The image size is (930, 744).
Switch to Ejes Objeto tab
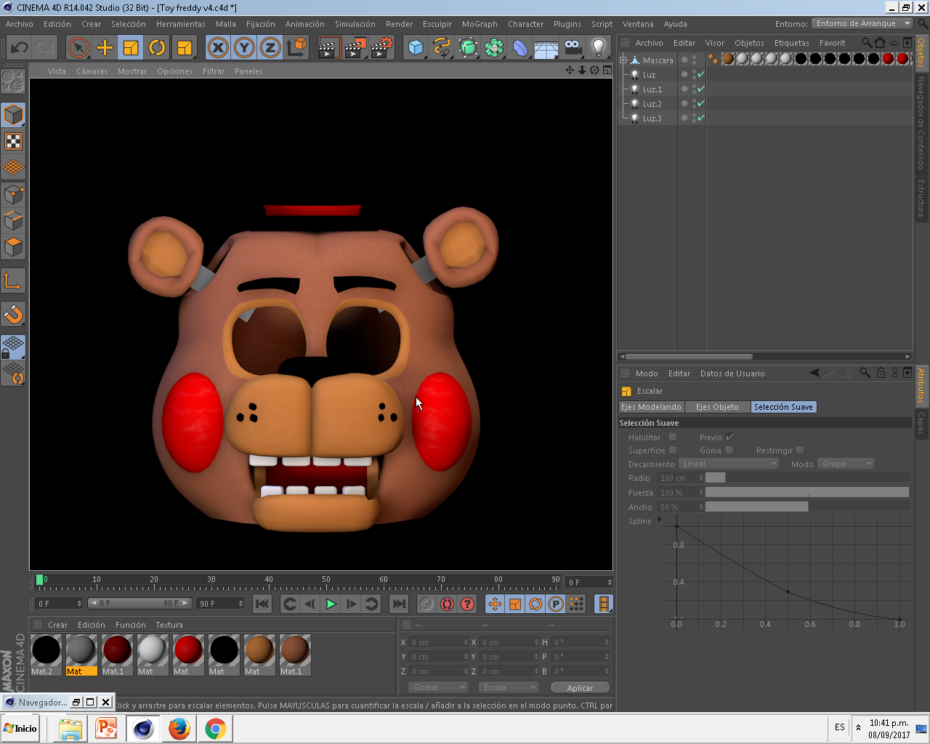(717, 407)
